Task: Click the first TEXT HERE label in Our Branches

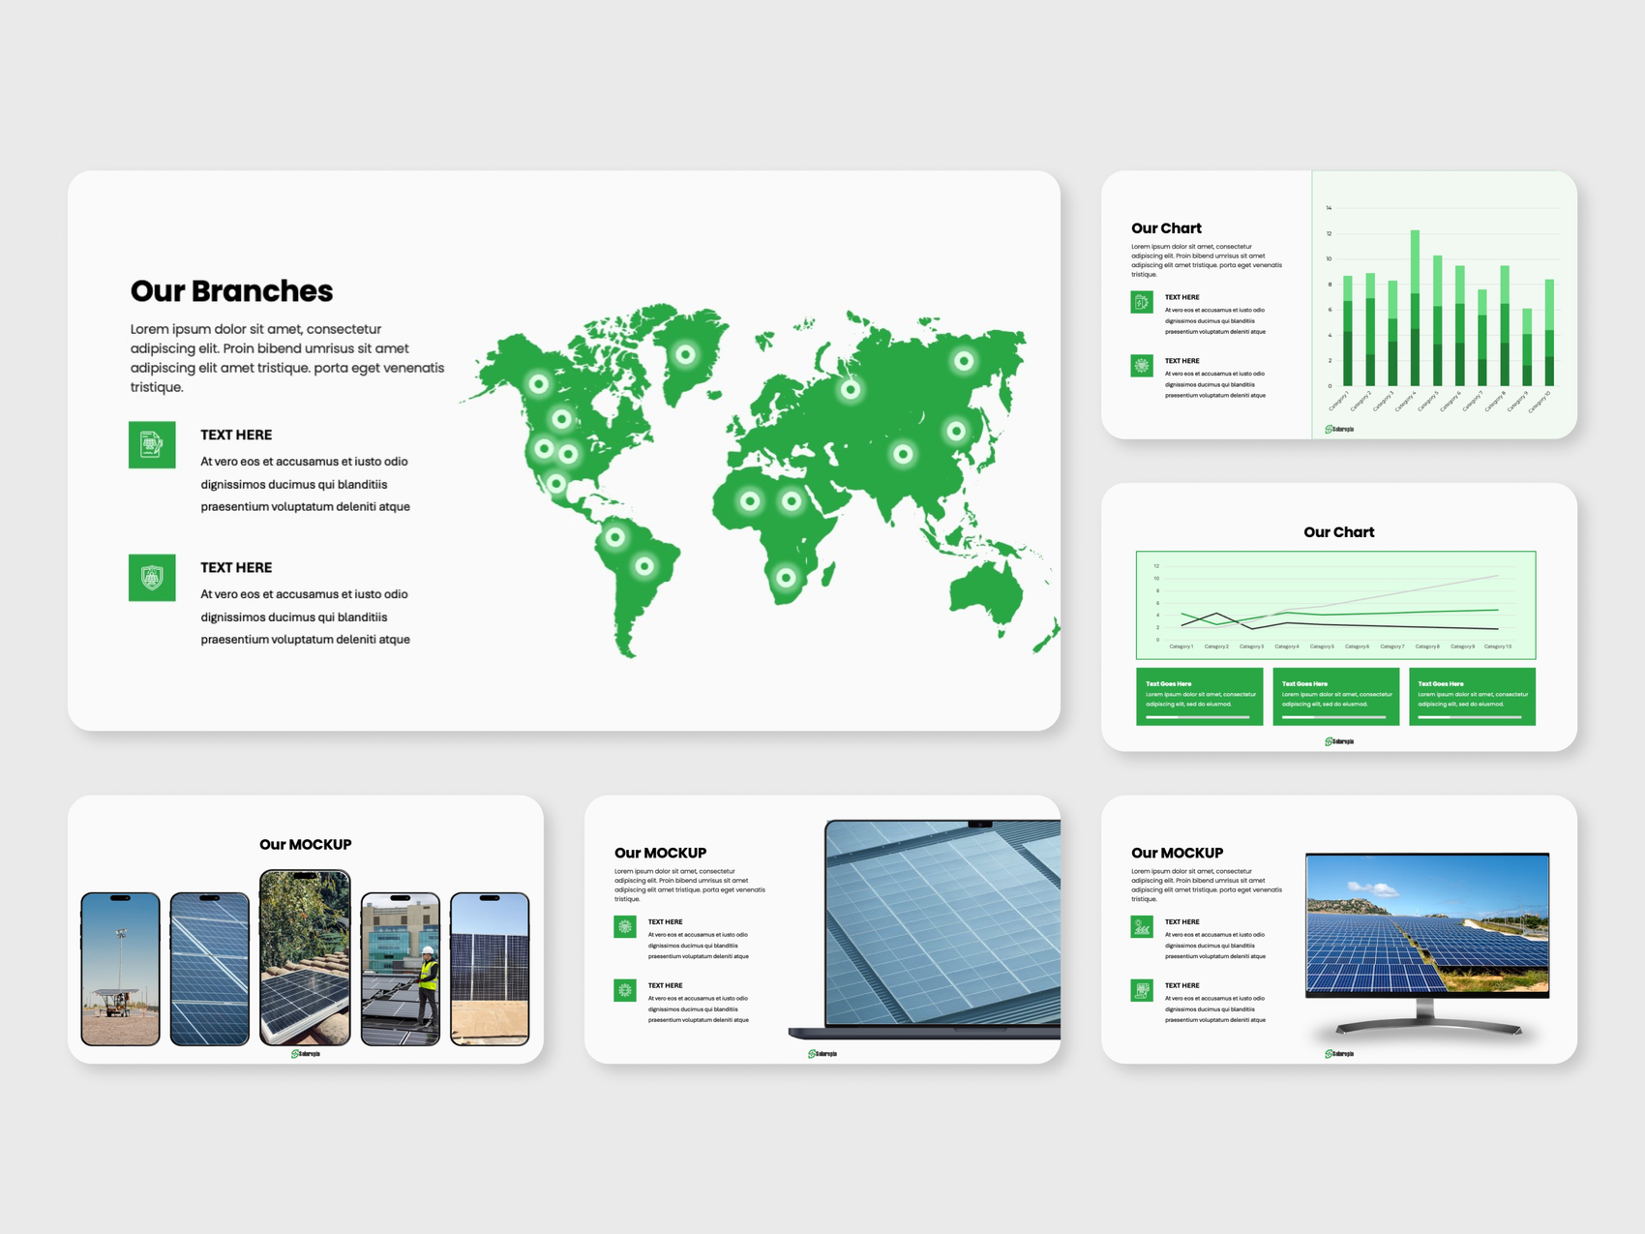Action: coord(236,435)
